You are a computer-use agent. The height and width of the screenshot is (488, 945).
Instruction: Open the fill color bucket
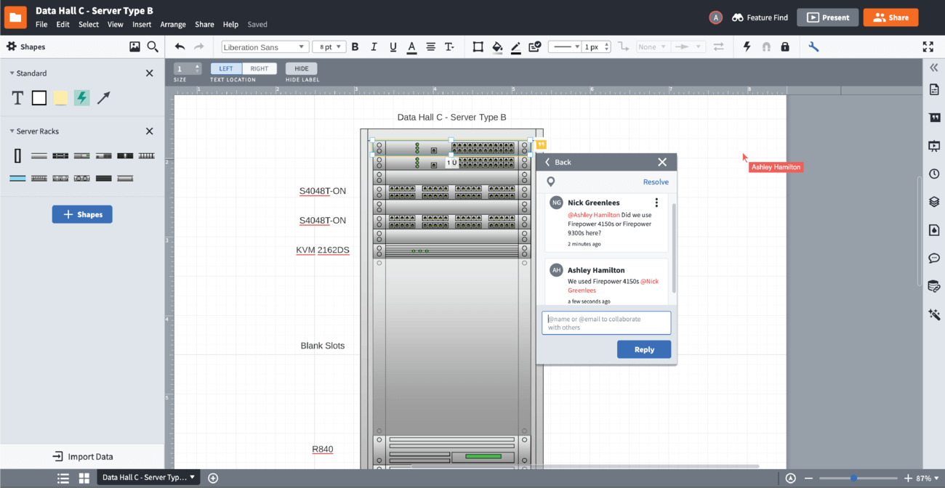tap(497, 47)
